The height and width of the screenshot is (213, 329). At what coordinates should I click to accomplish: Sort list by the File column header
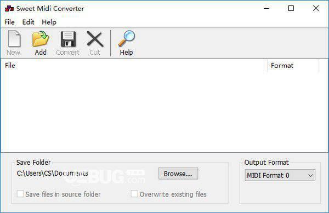coord(134,66)
